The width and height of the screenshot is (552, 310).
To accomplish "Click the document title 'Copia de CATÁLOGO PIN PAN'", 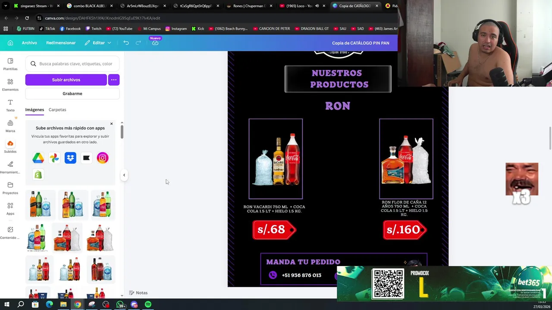I will coord(361,43).
